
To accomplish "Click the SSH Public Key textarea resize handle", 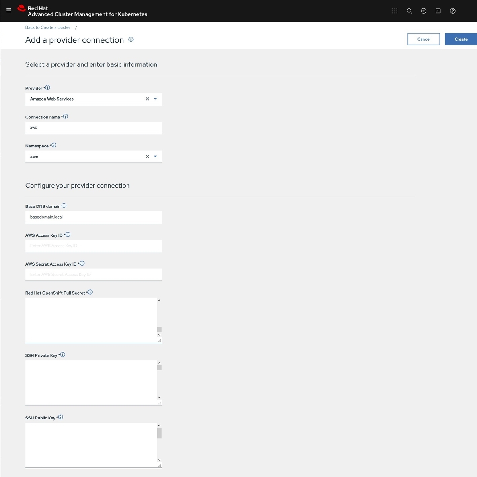I will [160, 465].
